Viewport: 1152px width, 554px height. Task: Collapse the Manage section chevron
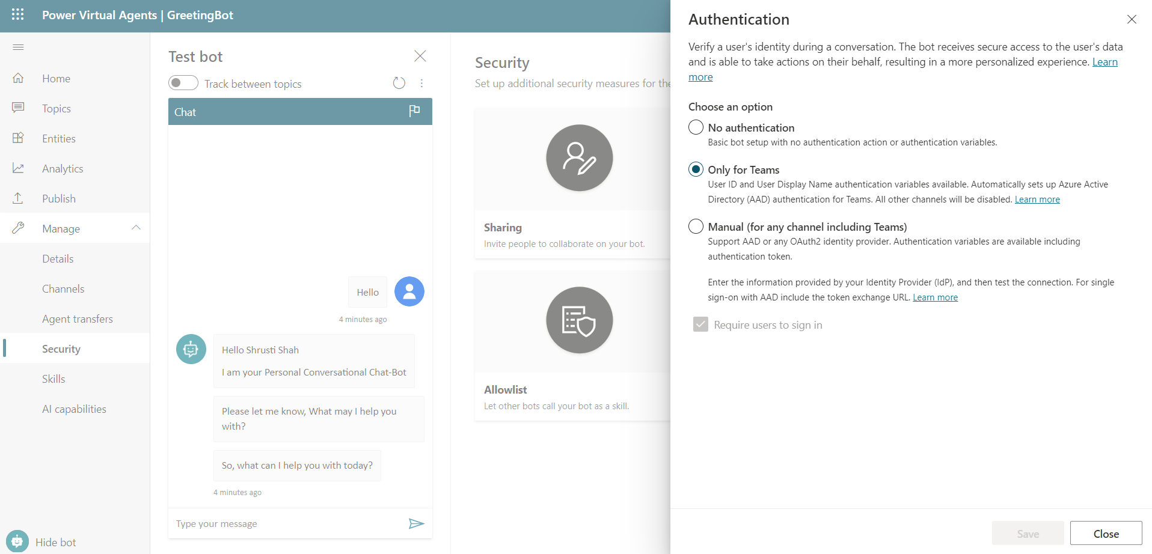coord(135,228)
